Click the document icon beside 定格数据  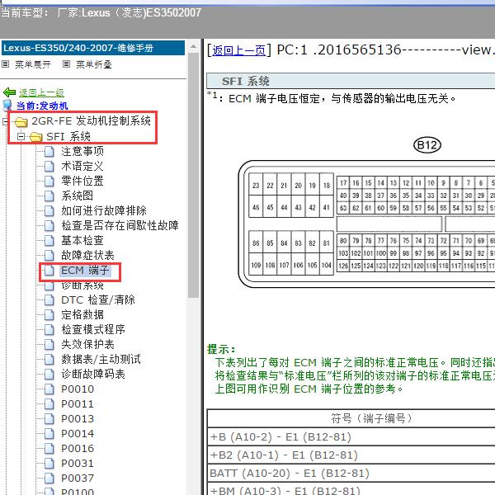click(49, 315)
